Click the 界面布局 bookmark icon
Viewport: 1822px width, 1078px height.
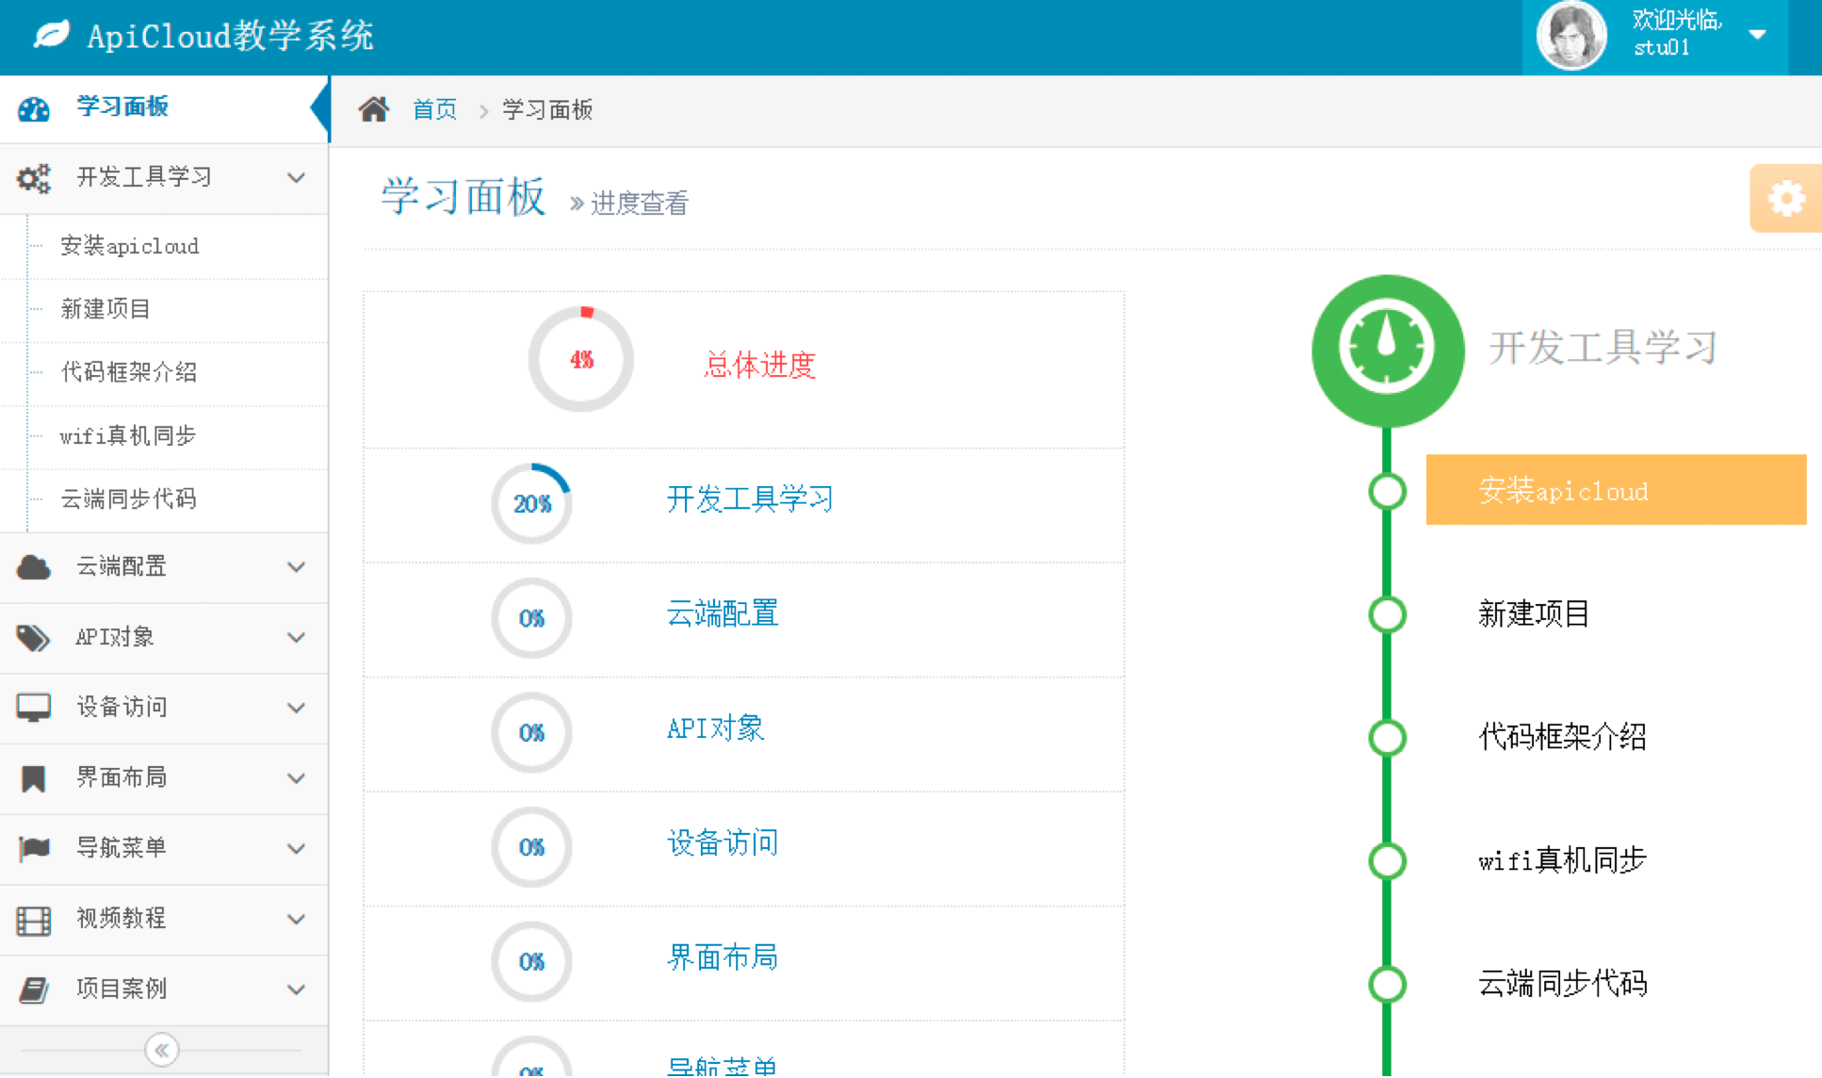[34, 778]
